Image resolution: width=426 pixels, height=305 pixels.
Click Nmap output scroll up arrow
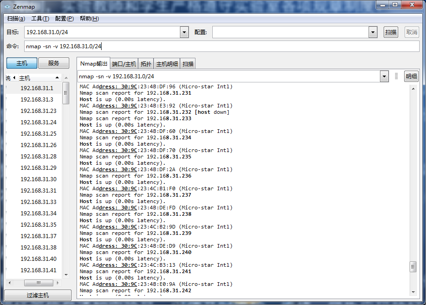(413, 89)
